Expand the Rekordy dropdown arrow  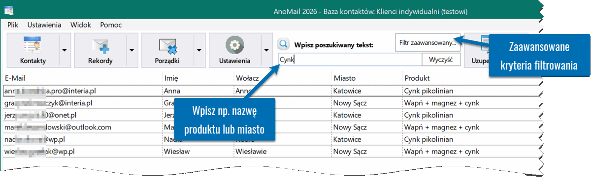coord(132,50)
